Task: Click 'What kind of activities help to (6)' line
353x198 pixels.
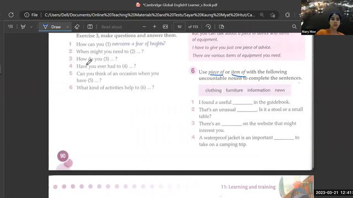Action: [x=115, y=87]
